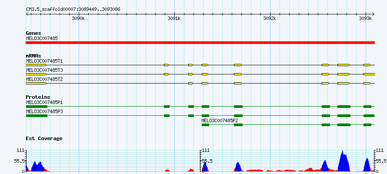The height and width of the screenshot is (174, 387).
Task: Click the 111 label on the left-side coverage axis
Action: tap(21, 151)
